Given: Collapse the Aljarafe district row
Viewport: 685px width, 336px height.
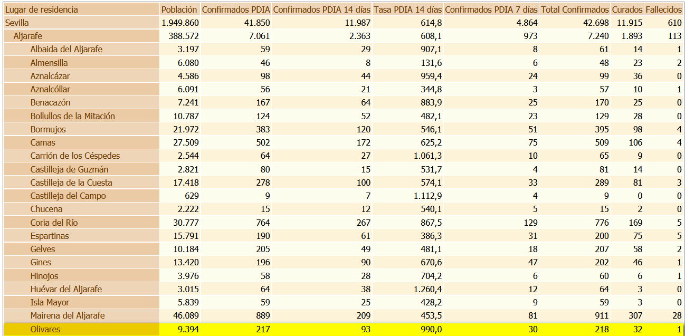Looking at the screenshot, I should pos(28,36).
